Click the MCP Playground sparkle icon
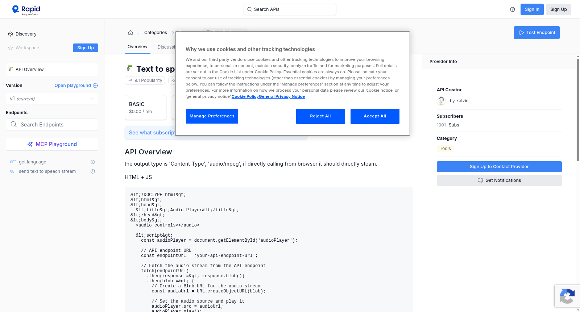 30,144
